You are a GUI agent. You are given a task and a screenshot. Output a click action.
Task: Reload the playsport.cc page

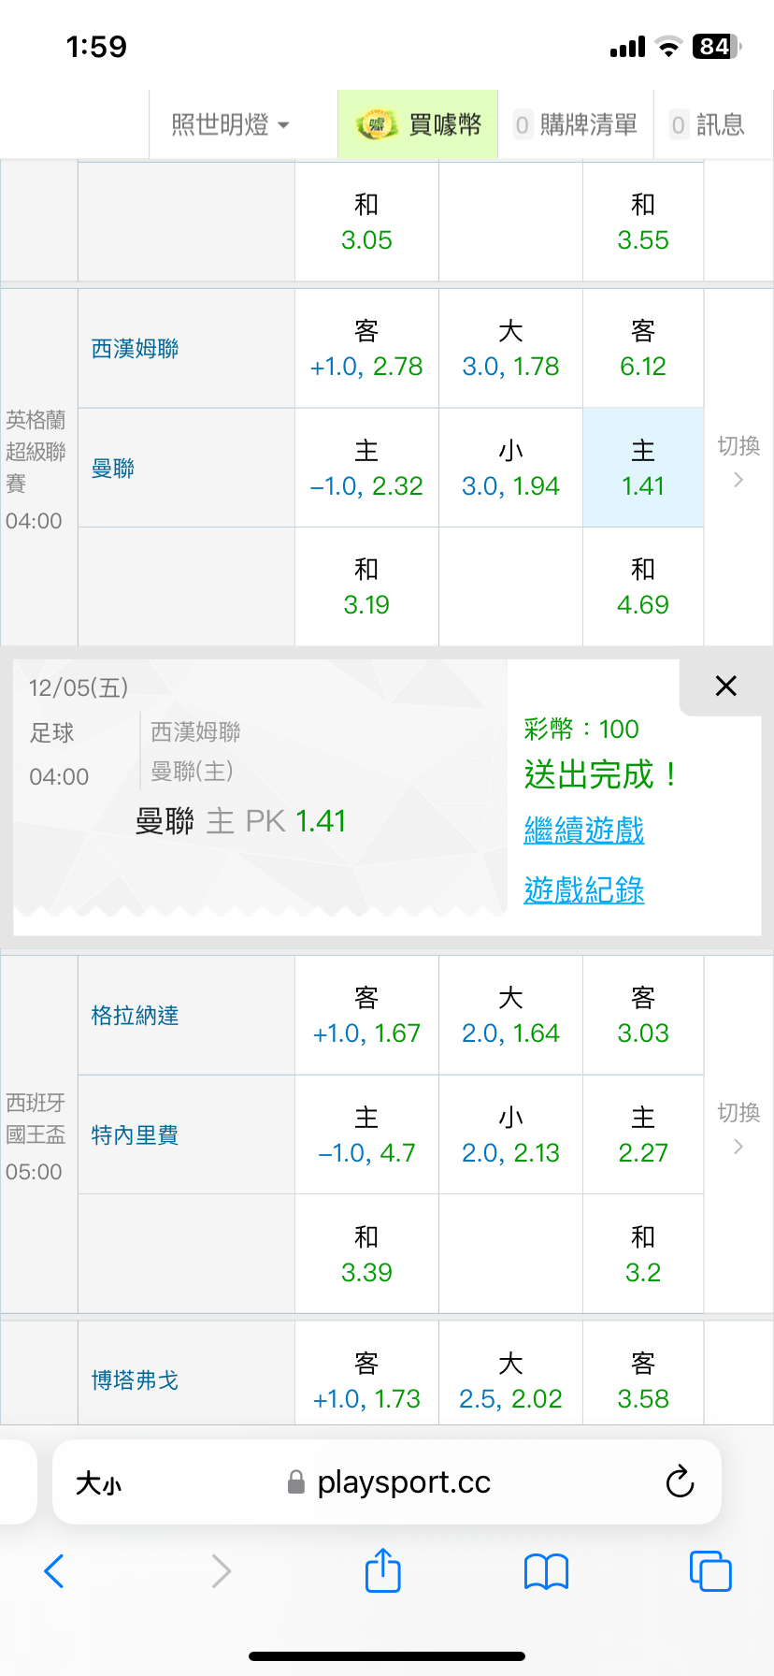(680, 1481)
